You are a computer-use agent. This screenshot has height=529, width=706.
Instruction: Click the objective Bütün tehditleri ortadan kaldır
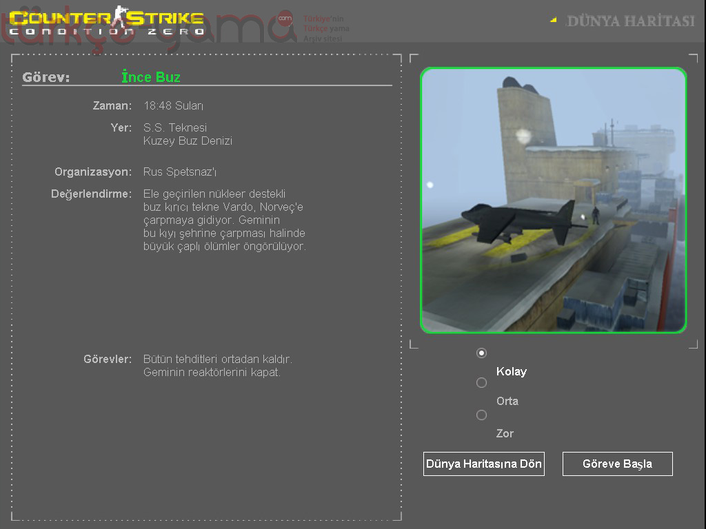click(x=217, y=359)
